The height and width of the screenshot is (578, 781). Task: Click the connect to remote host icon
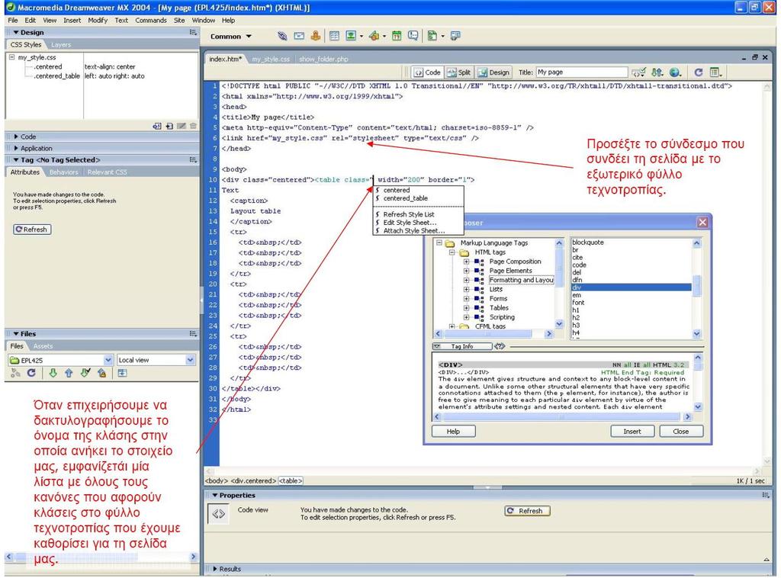tap(15, 373)
